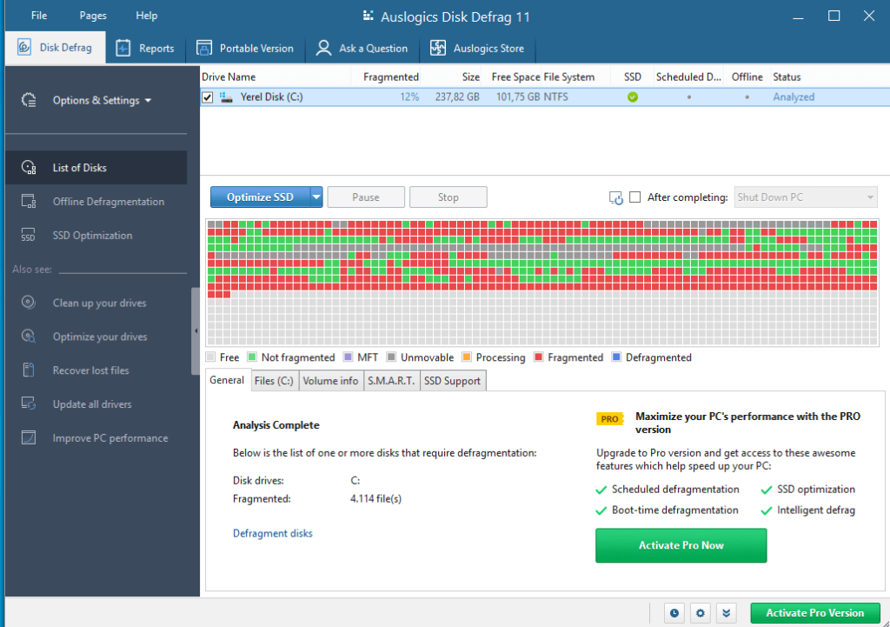Screen dimensions: 890x627
Task: Click the Defragment disks link
Action: pos(272,533)
